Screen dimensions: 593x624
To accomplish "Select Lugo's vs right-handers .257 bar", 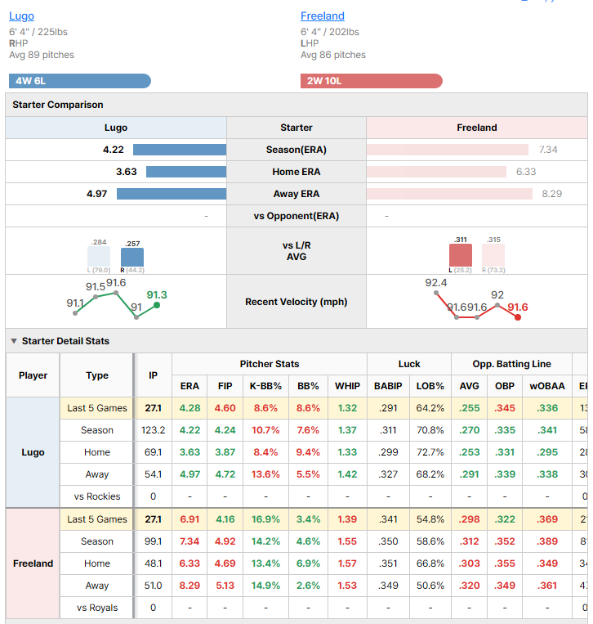I will point(132,257).
